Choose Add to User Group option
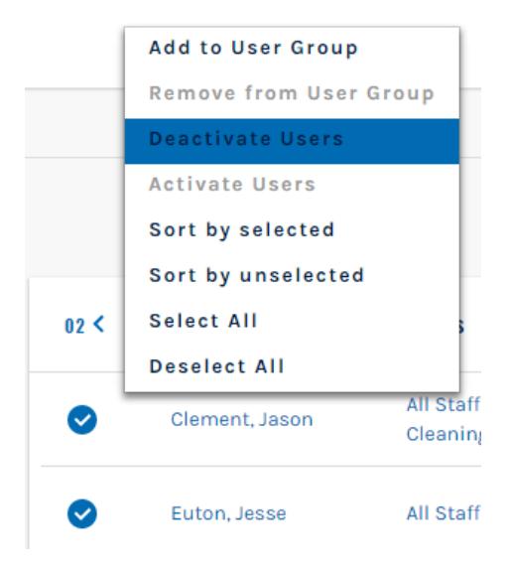511x565 pixels. [x=292, y=49]
